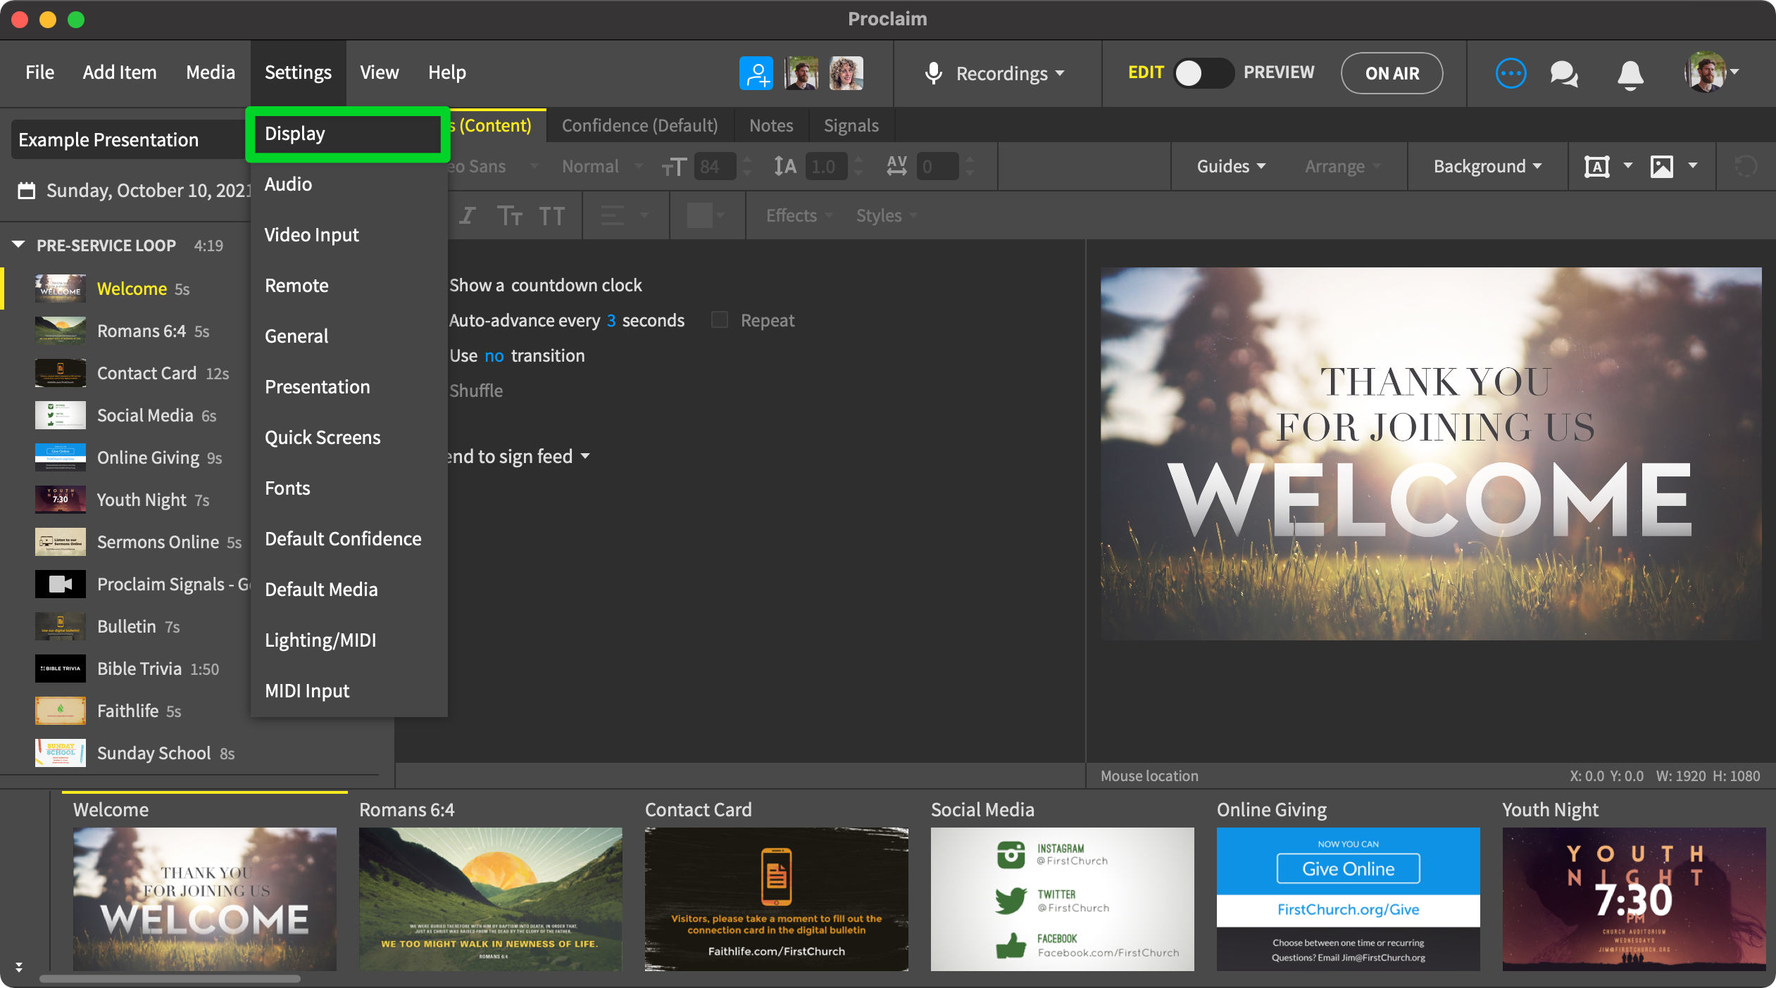Click the PREVIEW label
The image size is (1776, 988).
tap(1279, 72)
